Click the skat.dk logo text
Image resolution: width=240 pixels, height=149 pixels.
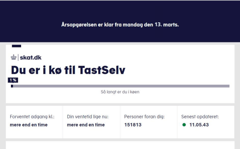[x=31, y=57]
